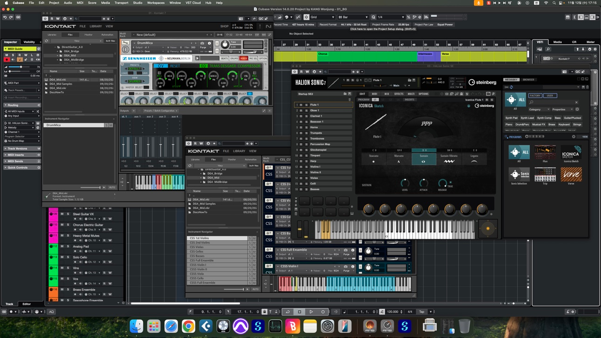
Task: Click the Synth Pad category tag
Action: pos(512,118)
